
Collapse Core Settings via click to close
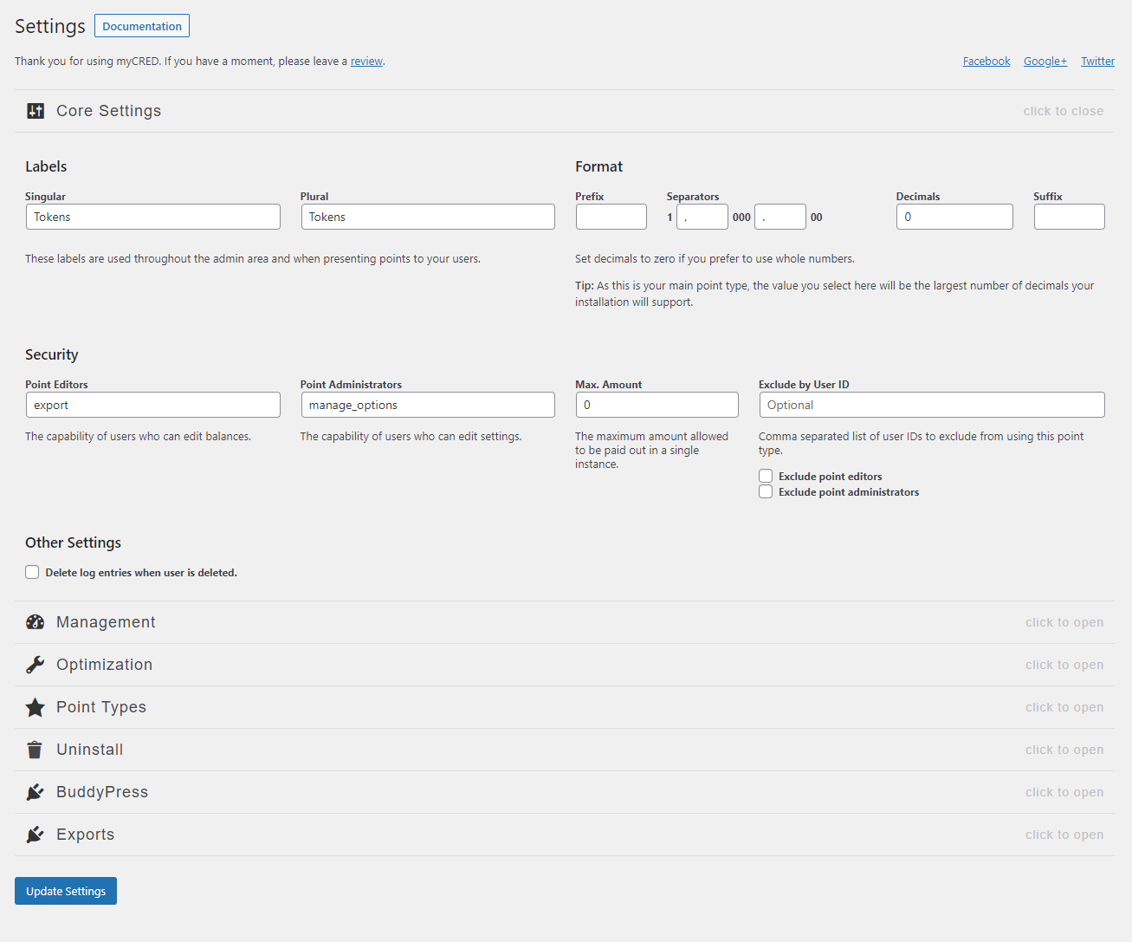click(1063, 111)
